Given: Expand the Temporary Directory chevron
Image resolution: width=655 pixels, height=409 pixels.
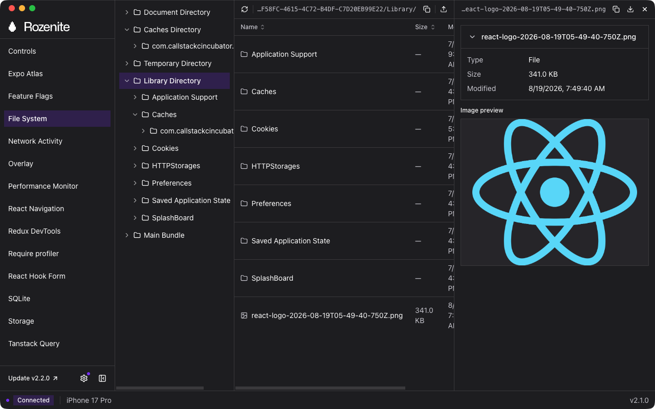Looking at the screenshot, I should pyautogui.click(x=127, y=63).
